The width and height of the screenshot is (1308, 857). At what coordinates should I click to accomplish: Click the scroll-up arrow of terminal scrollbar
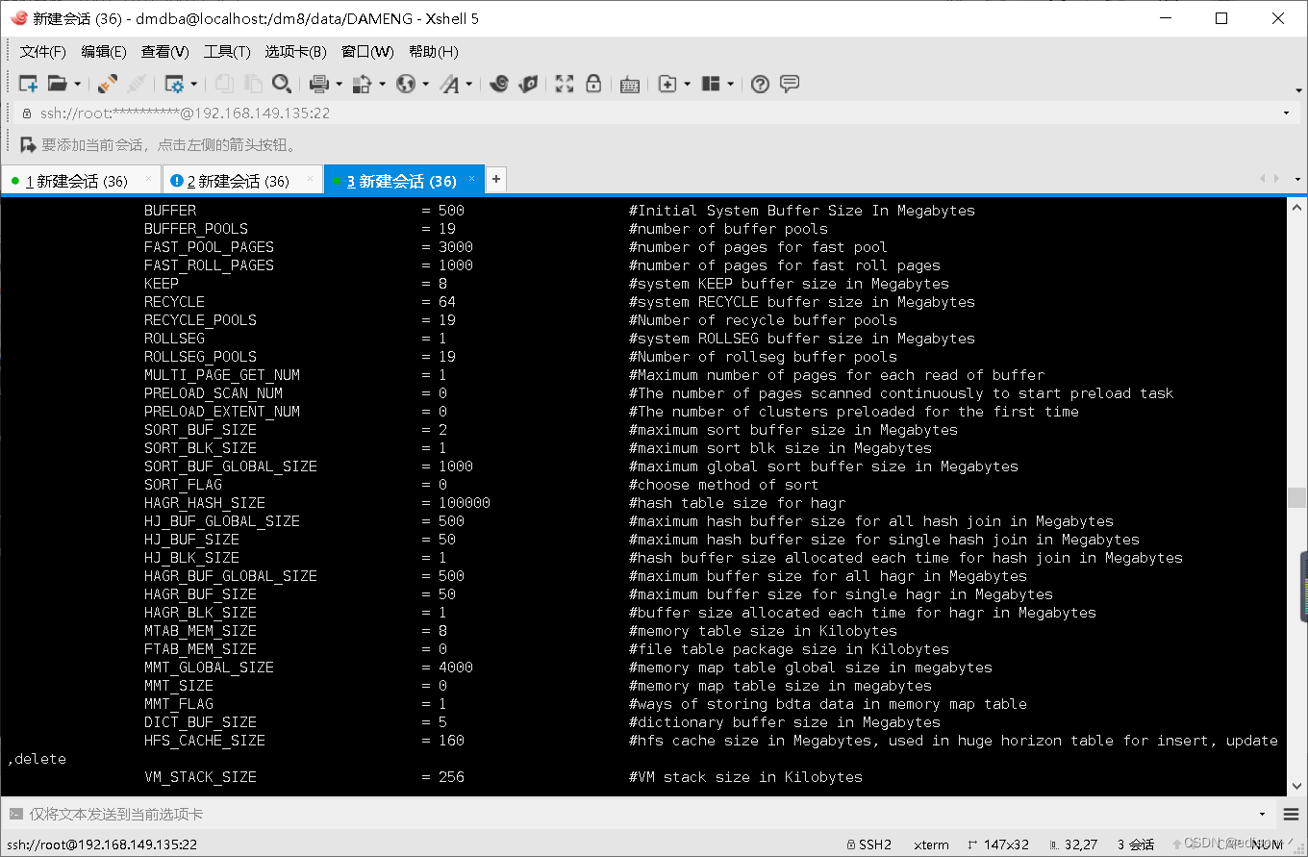[x=1296, y=207]
